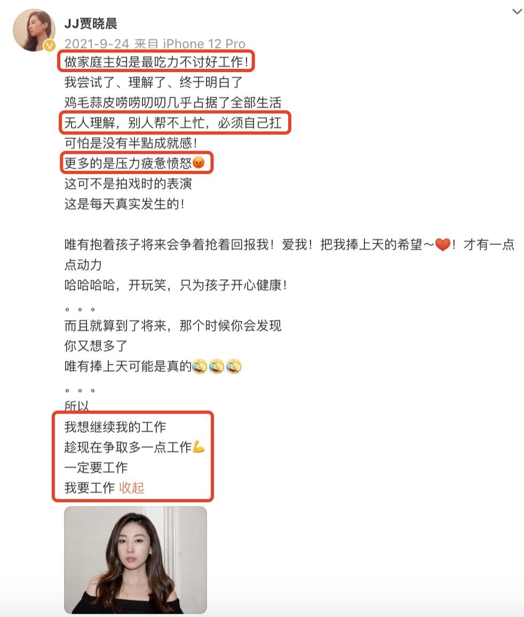524x617 pixels.
Task: Click the line 哈哈哈哈，开玩笑
Action: (176, 285)
